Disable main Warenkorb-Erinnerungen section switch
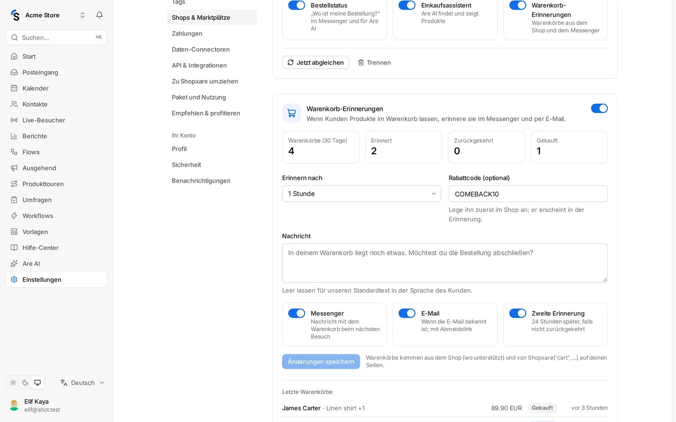 599,108
